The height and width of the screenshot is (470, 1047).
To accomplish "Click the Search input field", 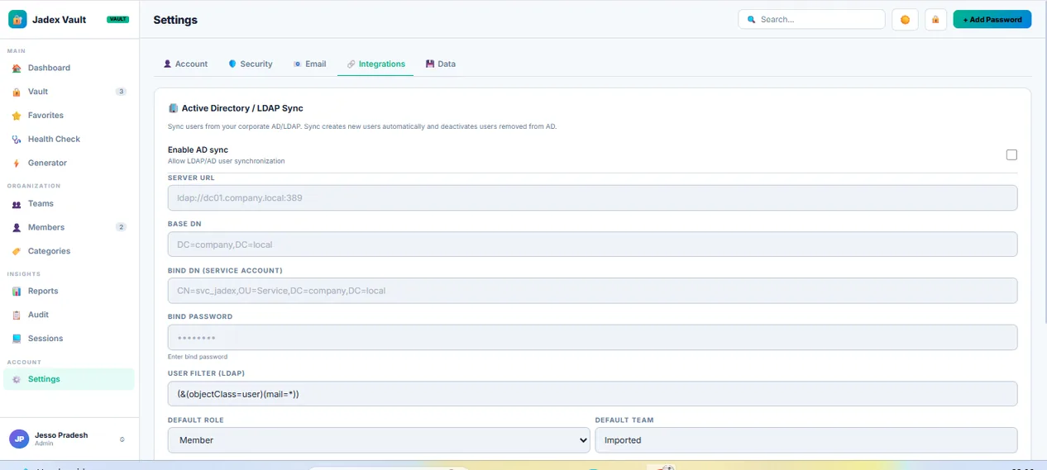I will 811,19.
